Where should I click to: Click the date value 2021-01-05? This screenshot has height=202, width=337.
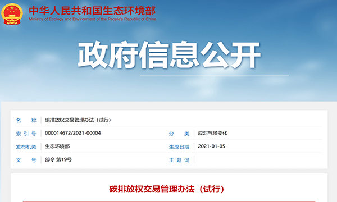click(212, 146)
